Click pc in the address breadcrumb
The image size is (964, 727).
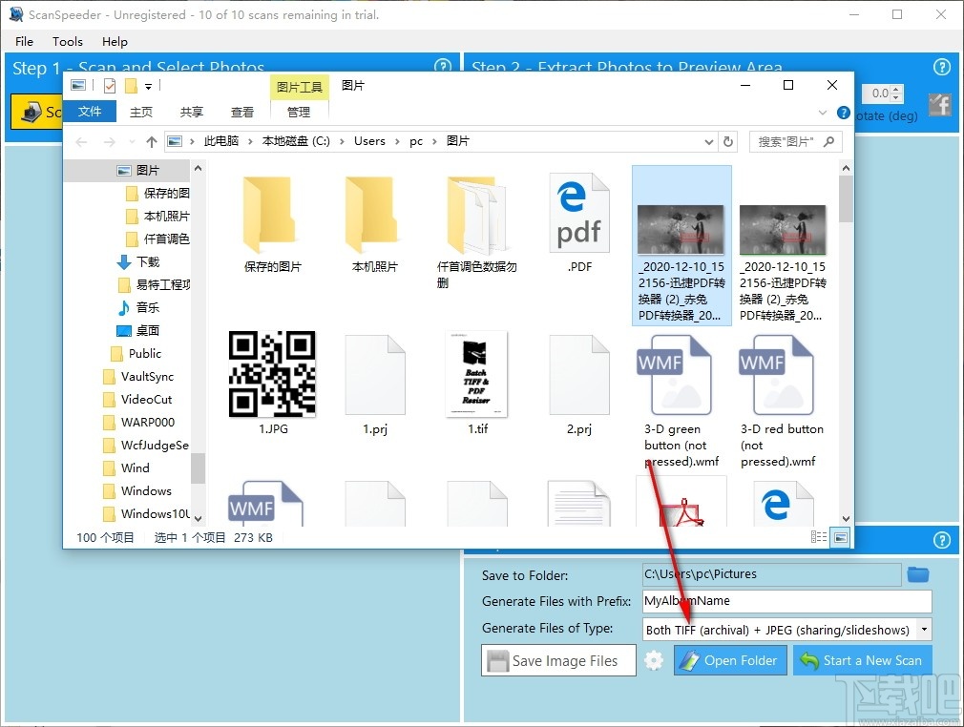pyautogui.click(x=416, y=141)
